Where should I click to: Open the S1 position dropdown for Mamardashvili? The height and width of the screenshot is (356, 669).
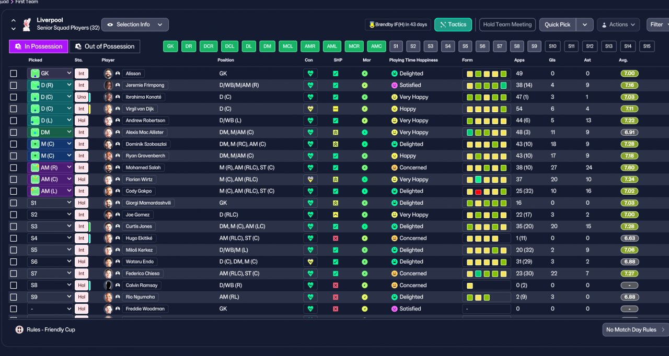(x=50, y=203)
